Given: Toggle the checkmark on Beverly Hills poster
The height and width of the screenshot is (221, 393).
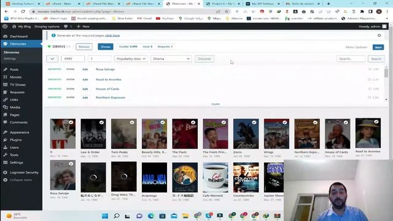Looking at the screenshot, I should click(163, 122).
